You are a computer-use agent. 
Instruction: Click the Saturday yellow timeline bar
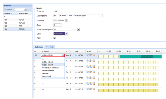[x=128, y=85]
